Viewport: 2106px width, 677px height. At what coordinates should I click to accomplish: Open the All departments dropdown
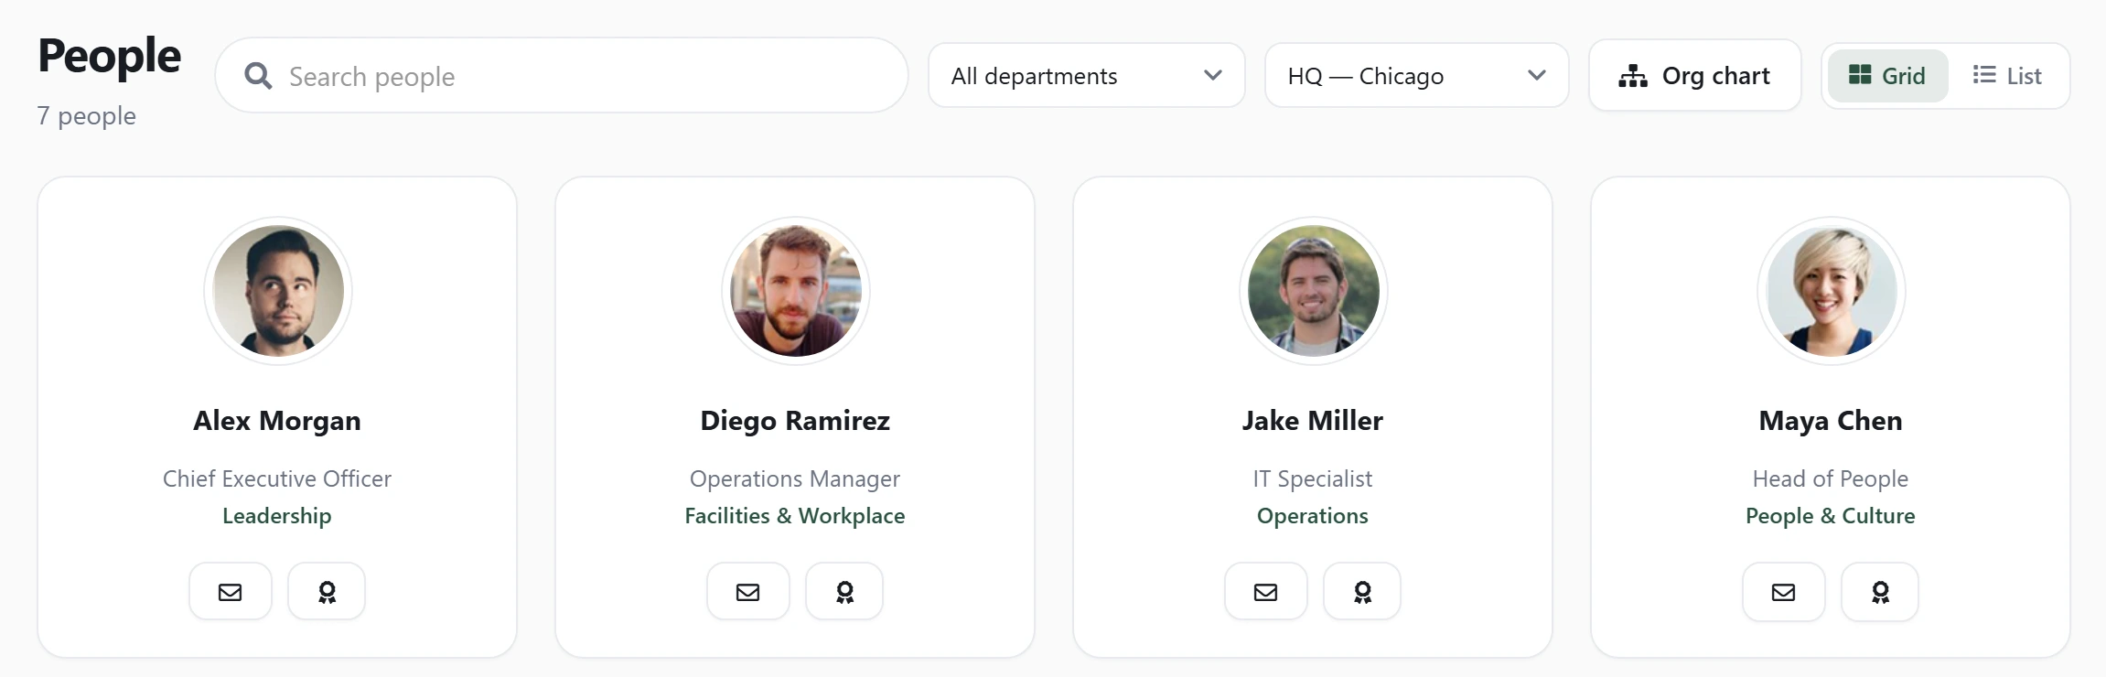click(x=1087, y=76)
